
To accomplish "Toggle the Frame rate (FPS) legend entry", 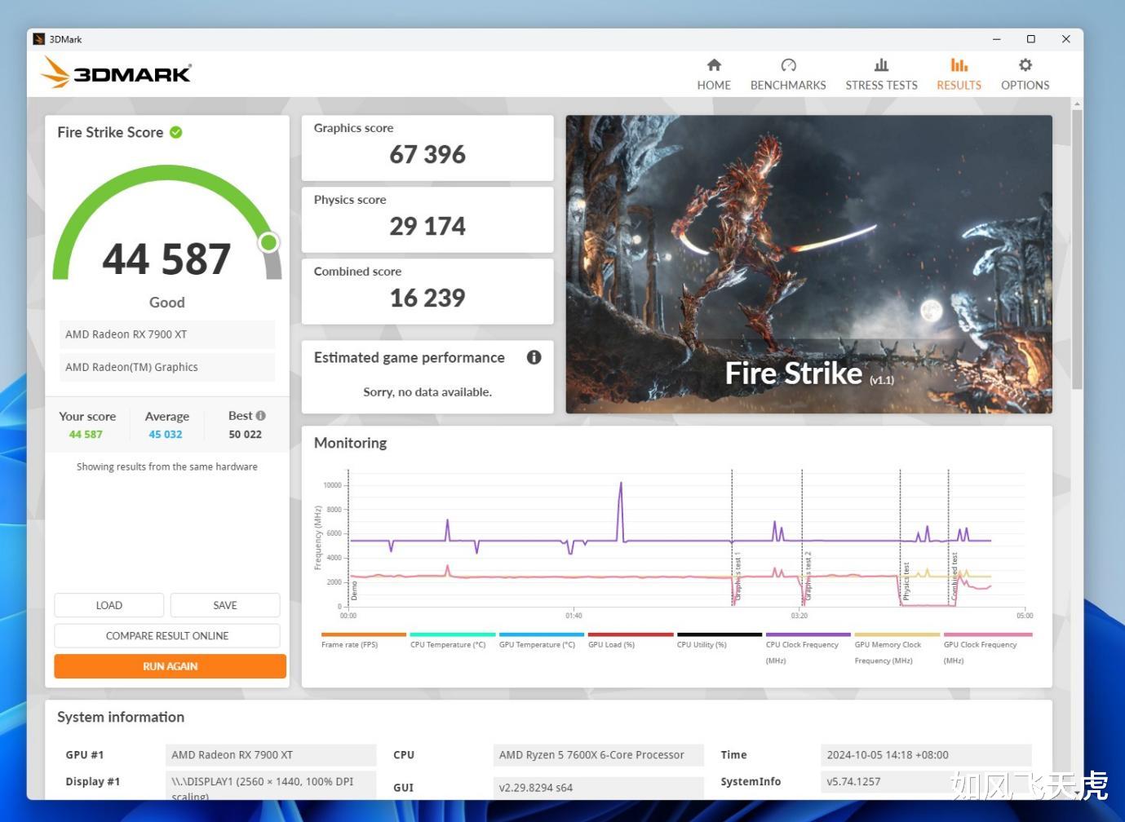I will click(x=364, y=640).
